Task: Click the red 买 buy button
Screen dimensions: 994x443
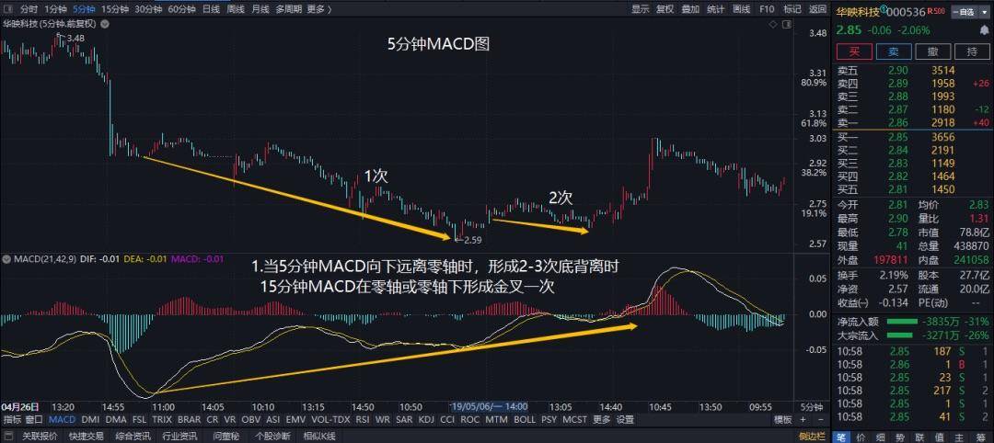Action: coord(854,51)
